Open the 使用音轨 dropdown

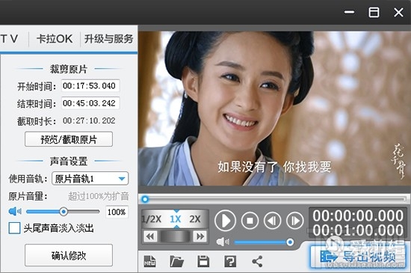[90, 179]
